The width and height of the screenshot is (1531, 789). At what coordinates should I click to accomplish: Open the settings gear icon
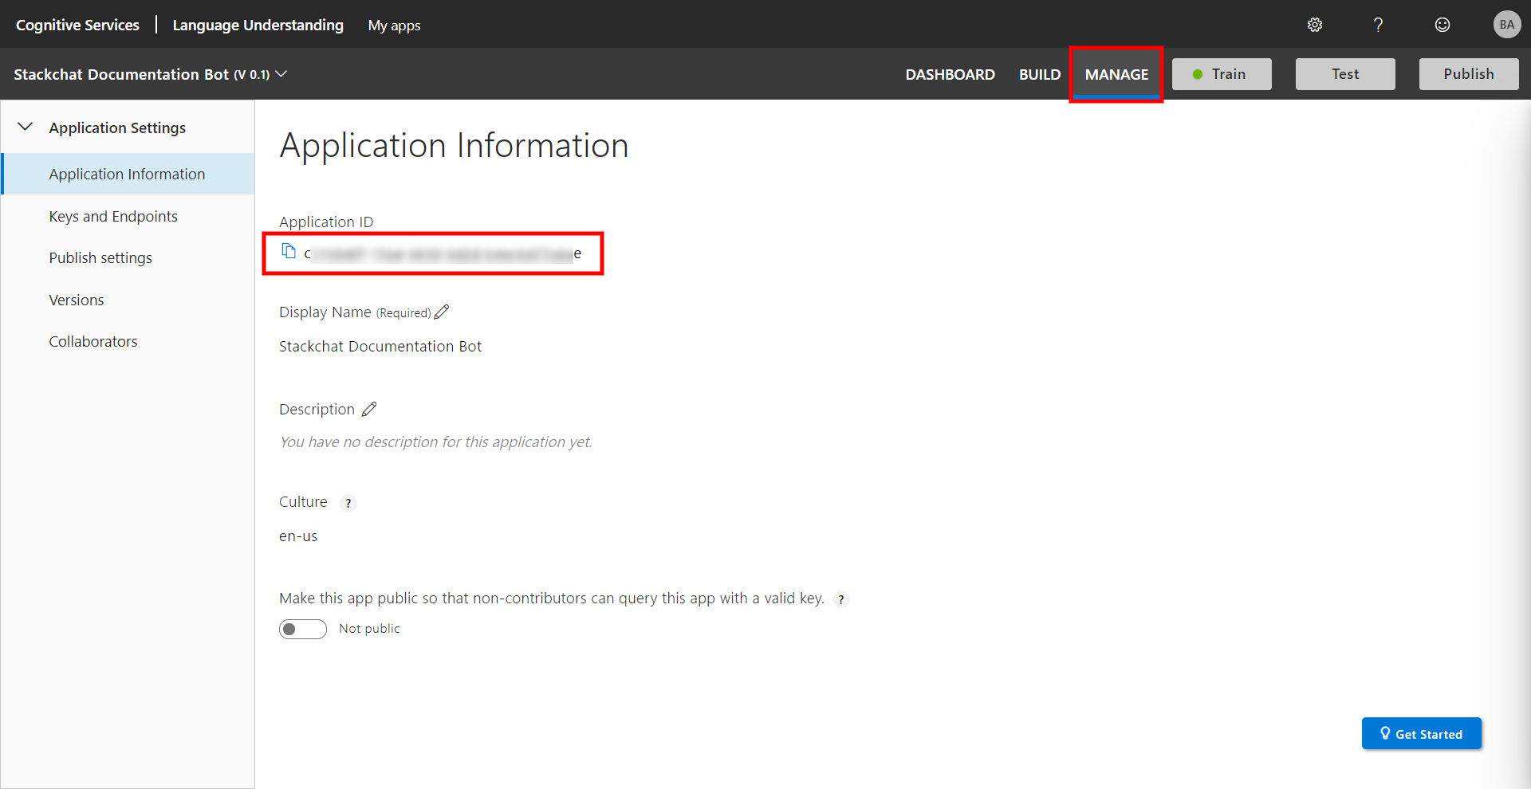click(x=1315, y=25)
